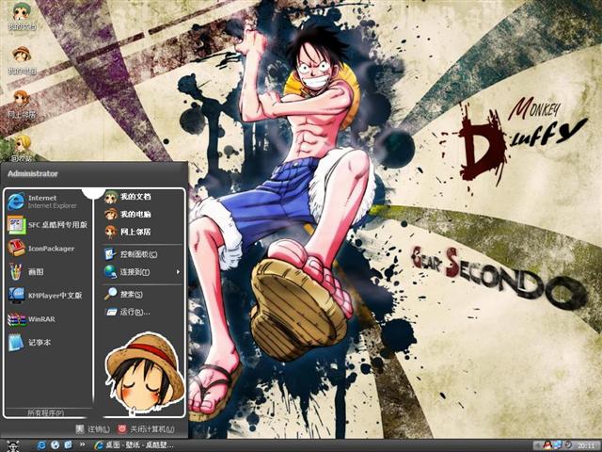Open 我的电脑 desktop icon
602x452 pixels.
click(x=21, y=57)
